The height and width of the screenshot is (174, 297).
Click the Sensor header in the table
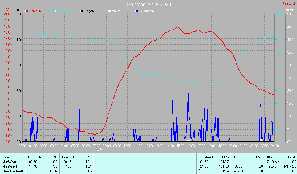point(8,157)
